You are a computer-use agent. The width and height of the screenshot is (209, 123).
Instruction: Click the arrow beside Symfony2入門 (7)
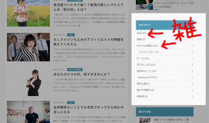tap(192, 77)
